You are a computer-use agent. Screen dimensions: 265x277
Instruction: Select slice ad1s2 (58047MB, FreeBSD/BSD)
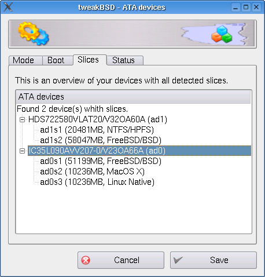click(x=101, y=140)
